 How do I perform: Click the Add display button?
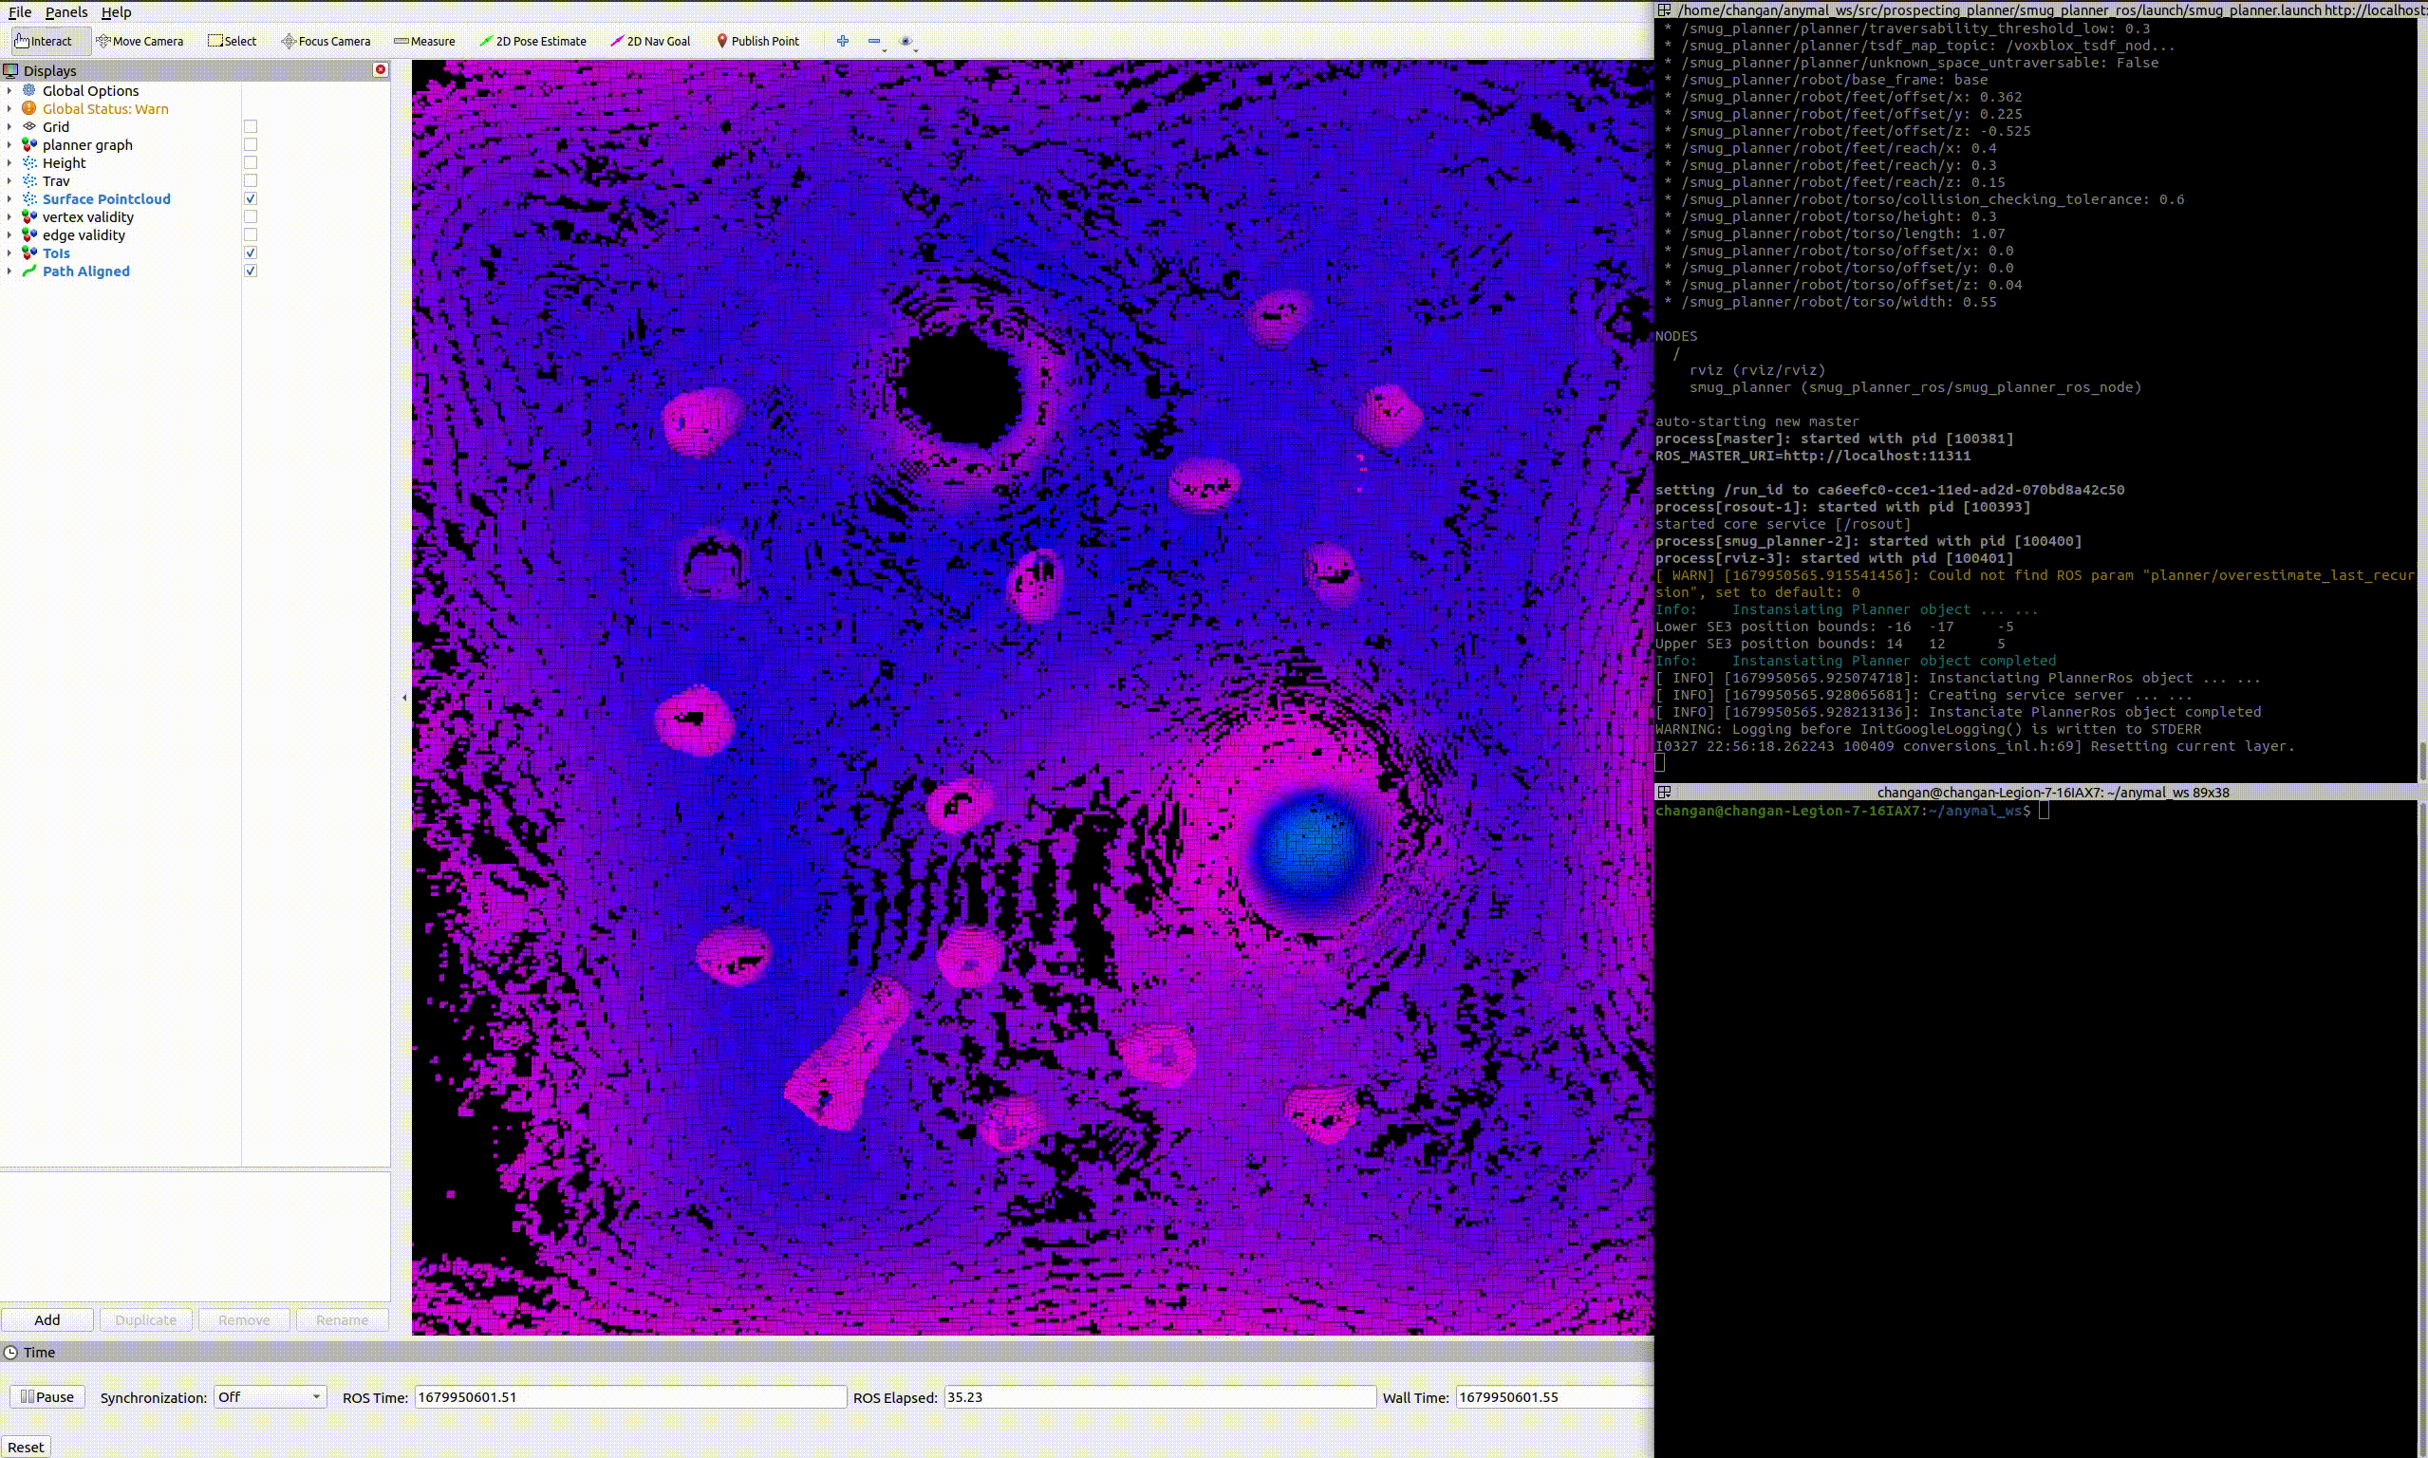[47, 1319]
